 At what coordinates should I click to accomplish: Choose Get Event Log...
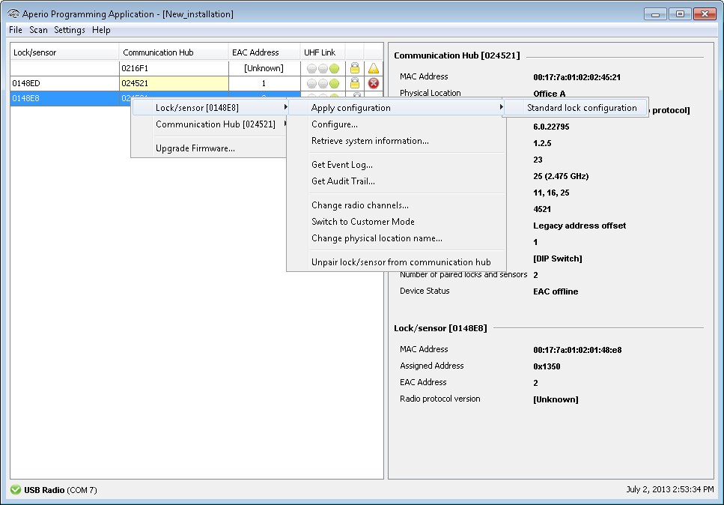396,165
